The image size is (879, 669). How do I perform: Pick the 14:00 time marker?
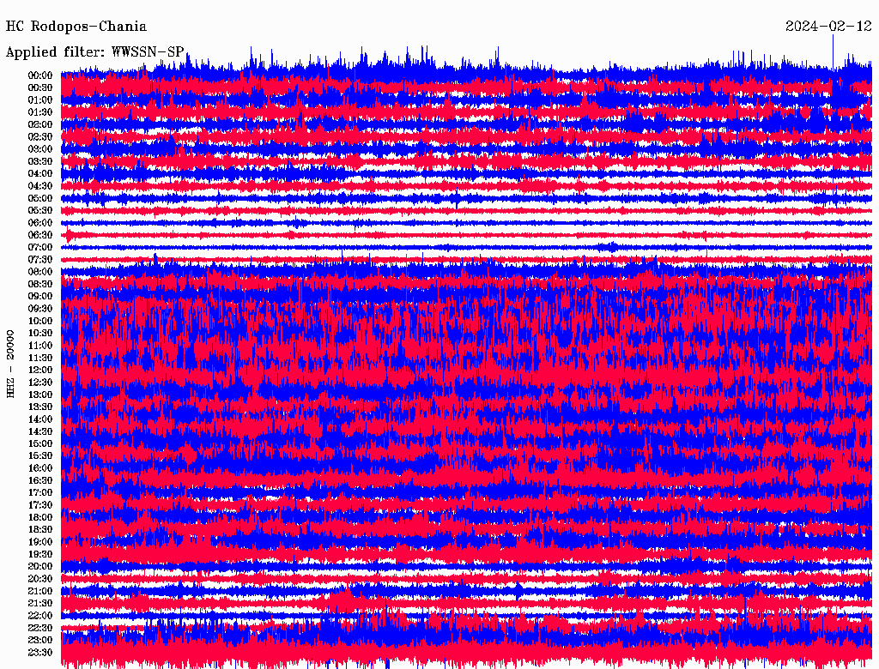click(40, 419)
